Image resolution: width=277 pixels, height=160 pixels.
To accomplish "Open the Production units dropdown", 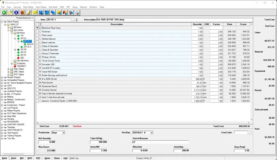I will coord(63,133).
